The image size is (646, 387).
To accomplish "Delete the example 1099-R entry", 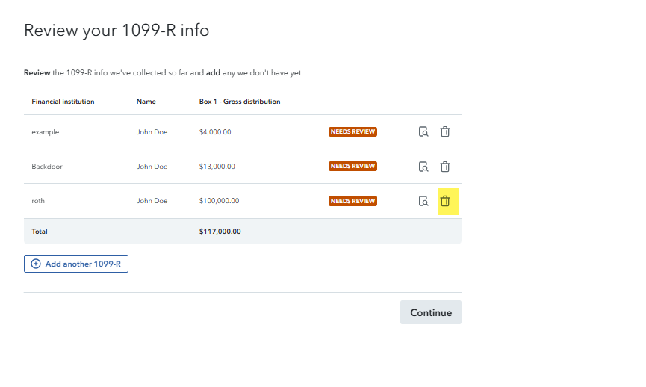I will (x=445, y=132).
